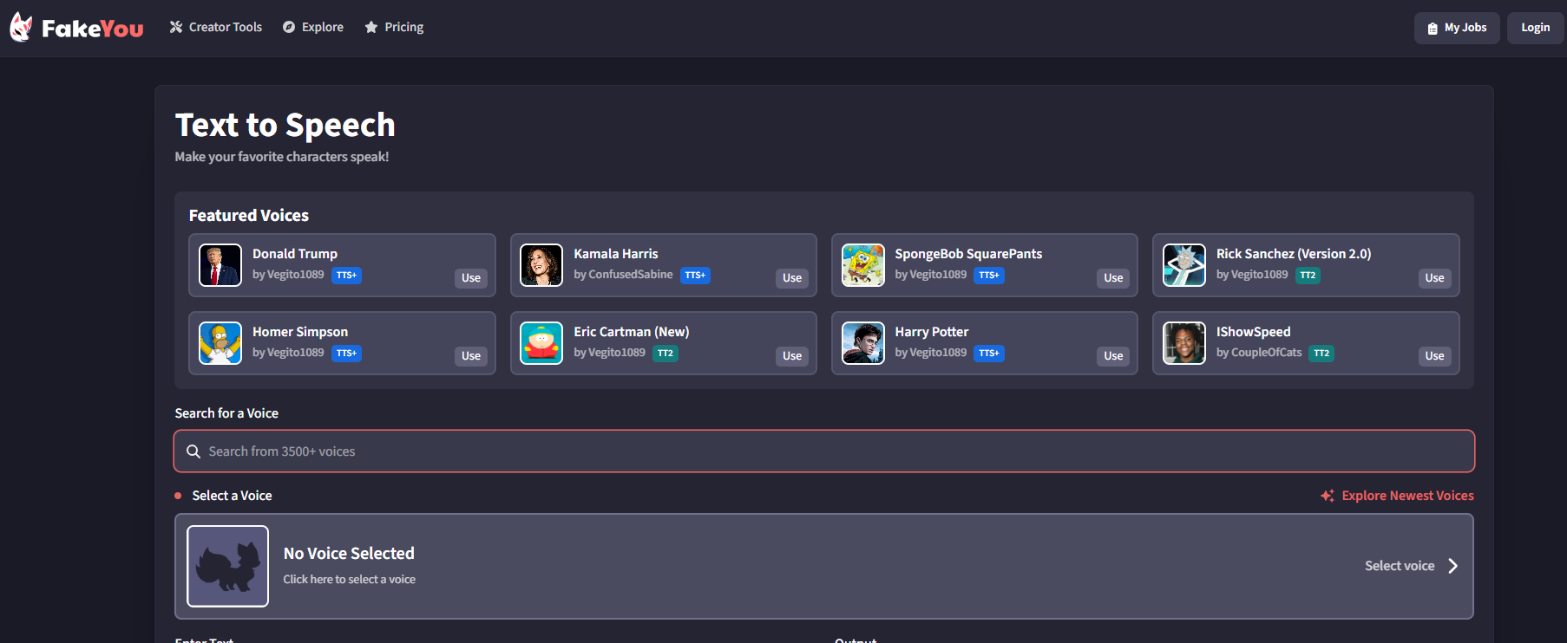Click the Eric Cartman avatar
The width and height of the screenshot is (1567, 643).
coord(541,343)
